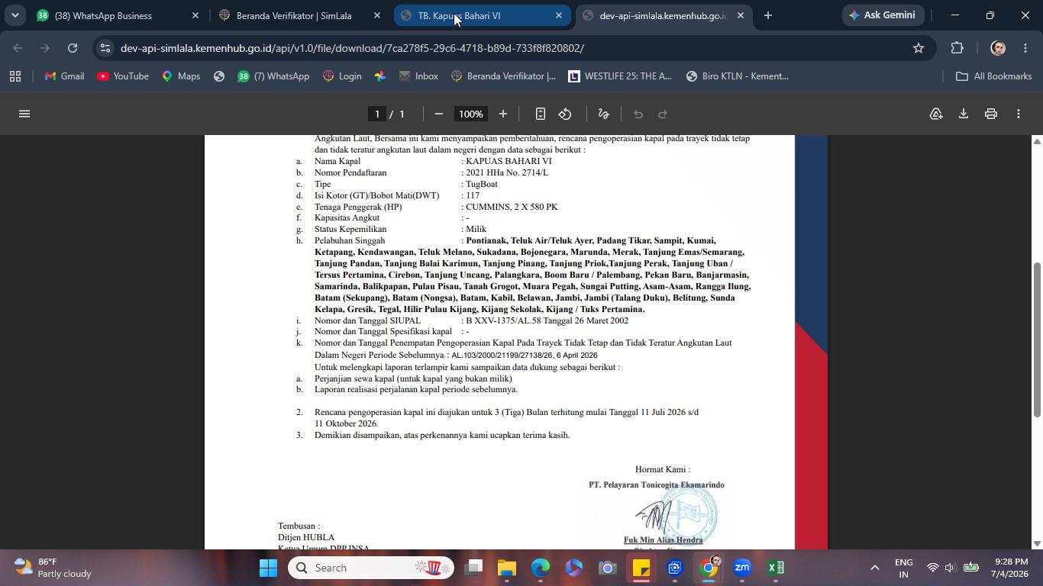
Task: Open Excel from the taskbar
Action: pos(776,568)
